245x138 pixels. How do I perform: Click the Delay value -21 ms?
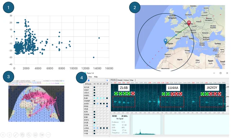[124, 130]
